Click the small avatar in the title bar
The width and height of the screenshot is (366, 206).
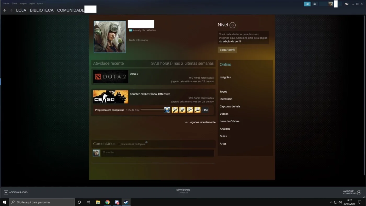331,4
